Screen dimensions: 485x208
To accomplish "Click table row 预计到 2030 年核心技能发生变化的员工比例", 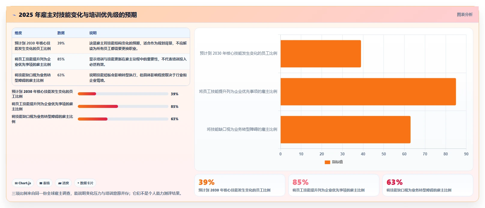I will pyautogui.click(x=101, y=46).
